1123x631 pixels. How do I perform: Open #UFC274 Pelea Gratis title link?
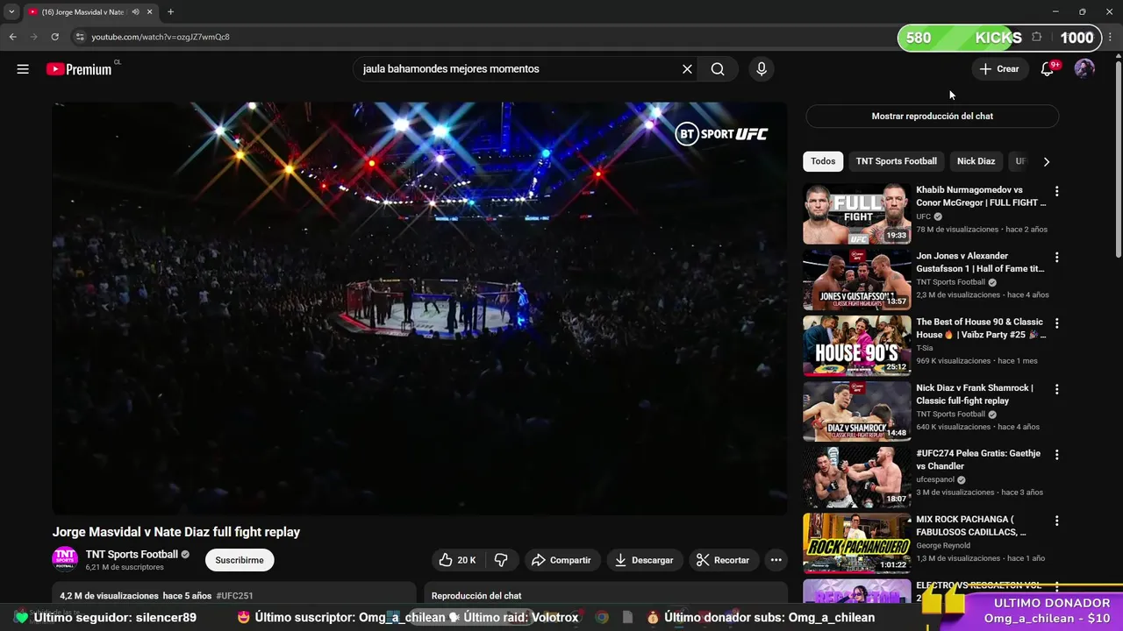pos(978,459)
